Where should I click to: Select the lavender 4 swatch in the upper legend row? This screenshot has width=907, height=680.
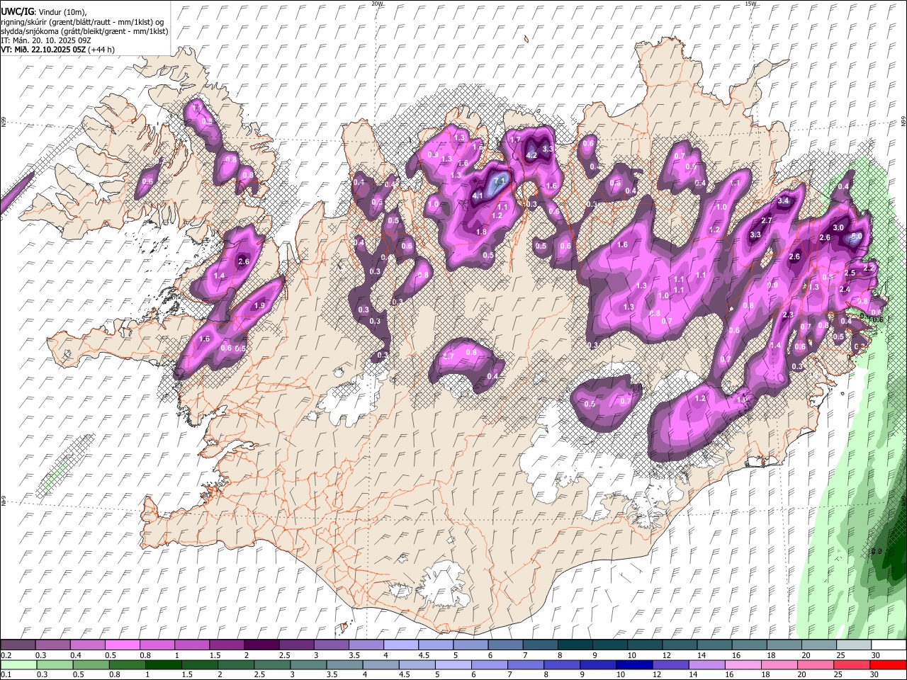(x=400, y=645)
